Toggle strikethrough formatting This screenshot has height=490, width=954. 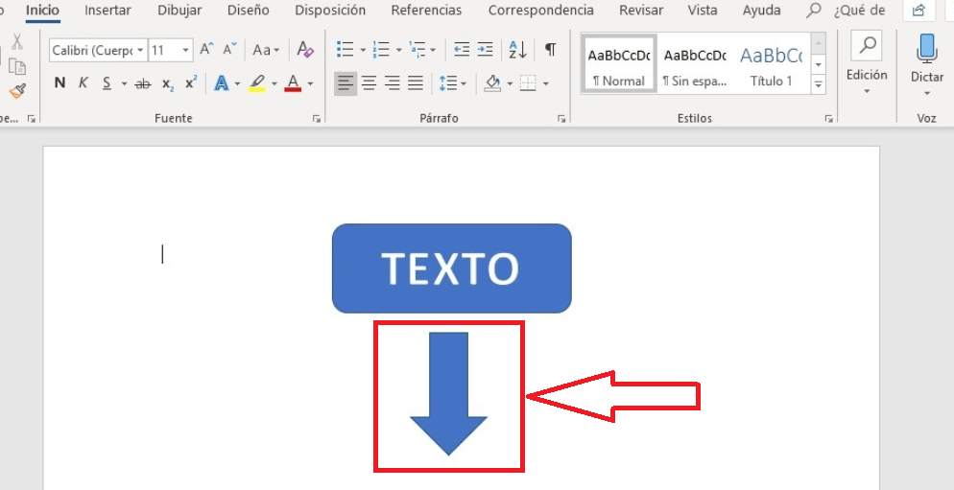pos(143,83)
